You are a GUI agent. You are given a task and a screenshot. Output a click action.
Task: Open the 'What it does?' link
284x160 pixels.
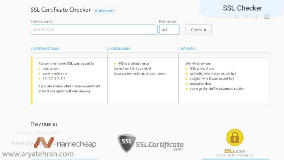(104, 11)
